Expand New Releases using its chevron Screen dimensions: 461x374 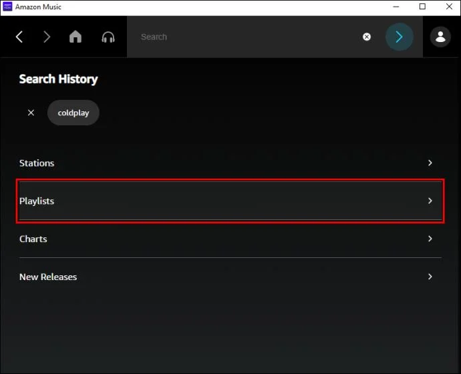point(430,277)
